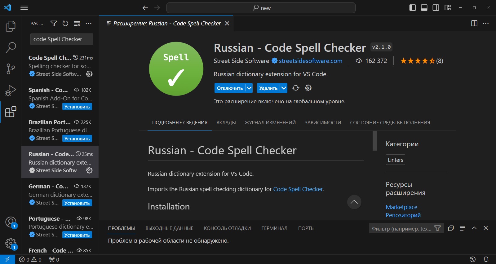The width and height of the screenshot is (496, 264).
Task: Switch to ПОДРОБНЫЕ СВЕДЕНИЯ tab
Action: tap(180, 123)
